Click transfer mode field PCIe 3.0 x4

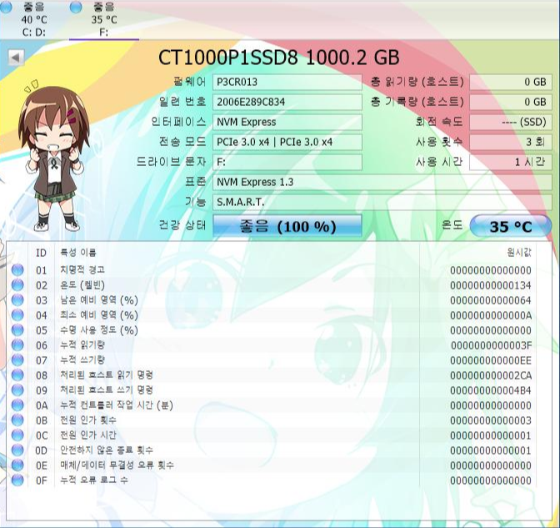click(x=287, y=142)
